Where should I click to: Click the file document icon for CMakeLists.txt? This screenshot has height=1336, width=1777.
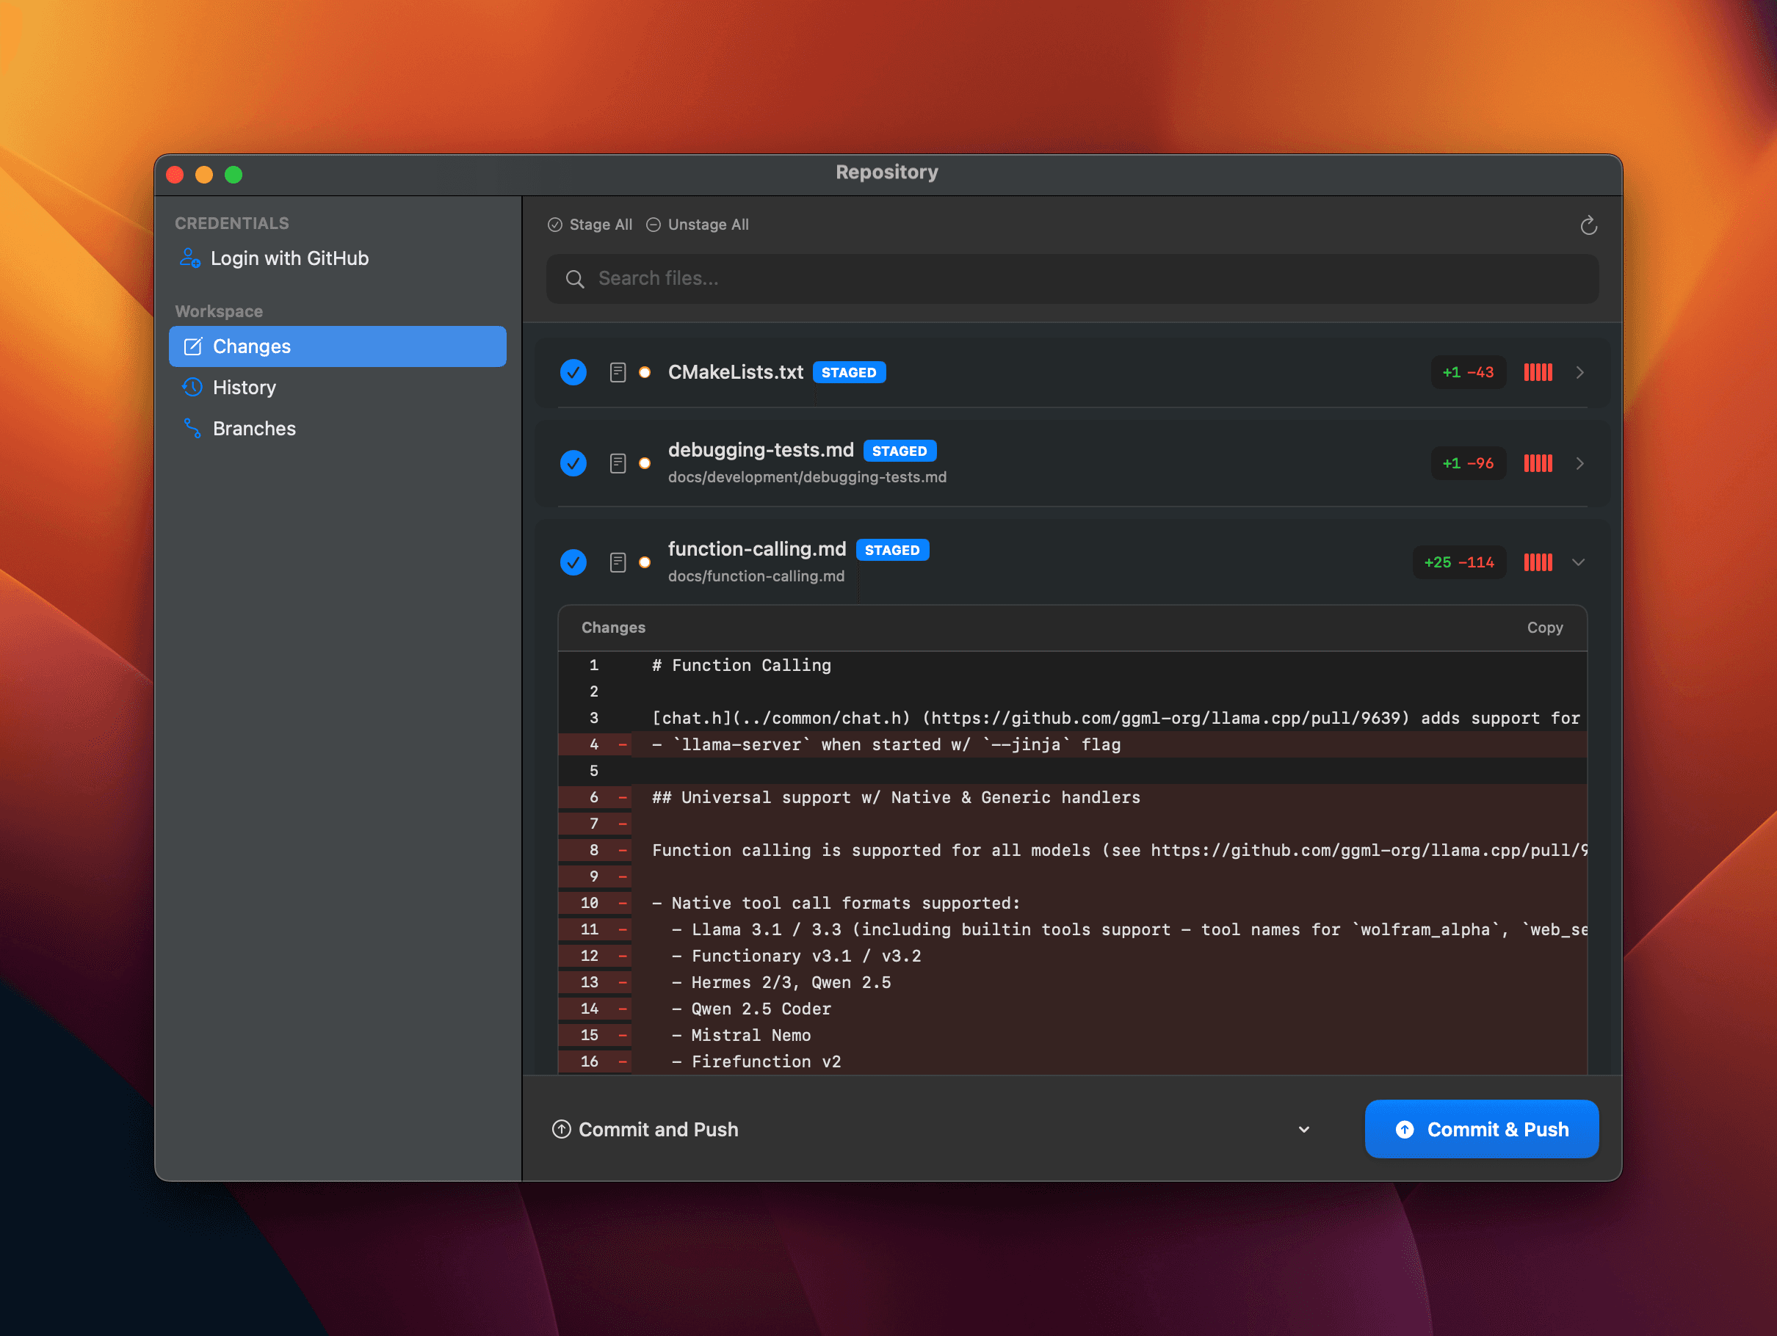pos(617,373)
